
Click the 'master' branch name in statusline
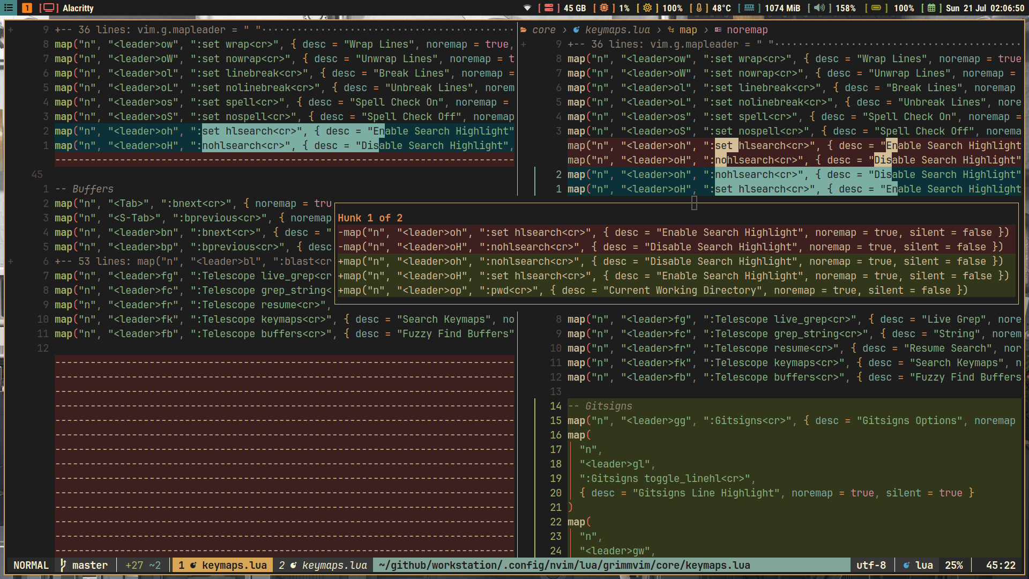point(90,565)
